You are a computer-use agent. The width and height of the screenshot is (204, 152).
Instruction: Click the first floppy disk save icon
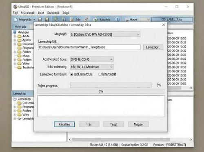pos(40,20)
